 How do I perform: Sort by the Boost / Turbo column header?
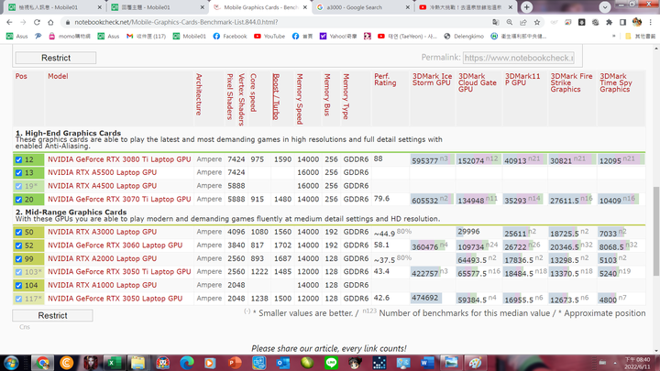[x=276, y=96]
